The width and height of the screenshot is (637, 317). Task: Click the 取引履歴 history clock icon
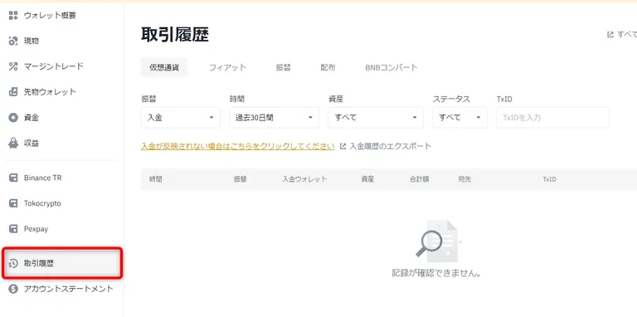point(13,263)
